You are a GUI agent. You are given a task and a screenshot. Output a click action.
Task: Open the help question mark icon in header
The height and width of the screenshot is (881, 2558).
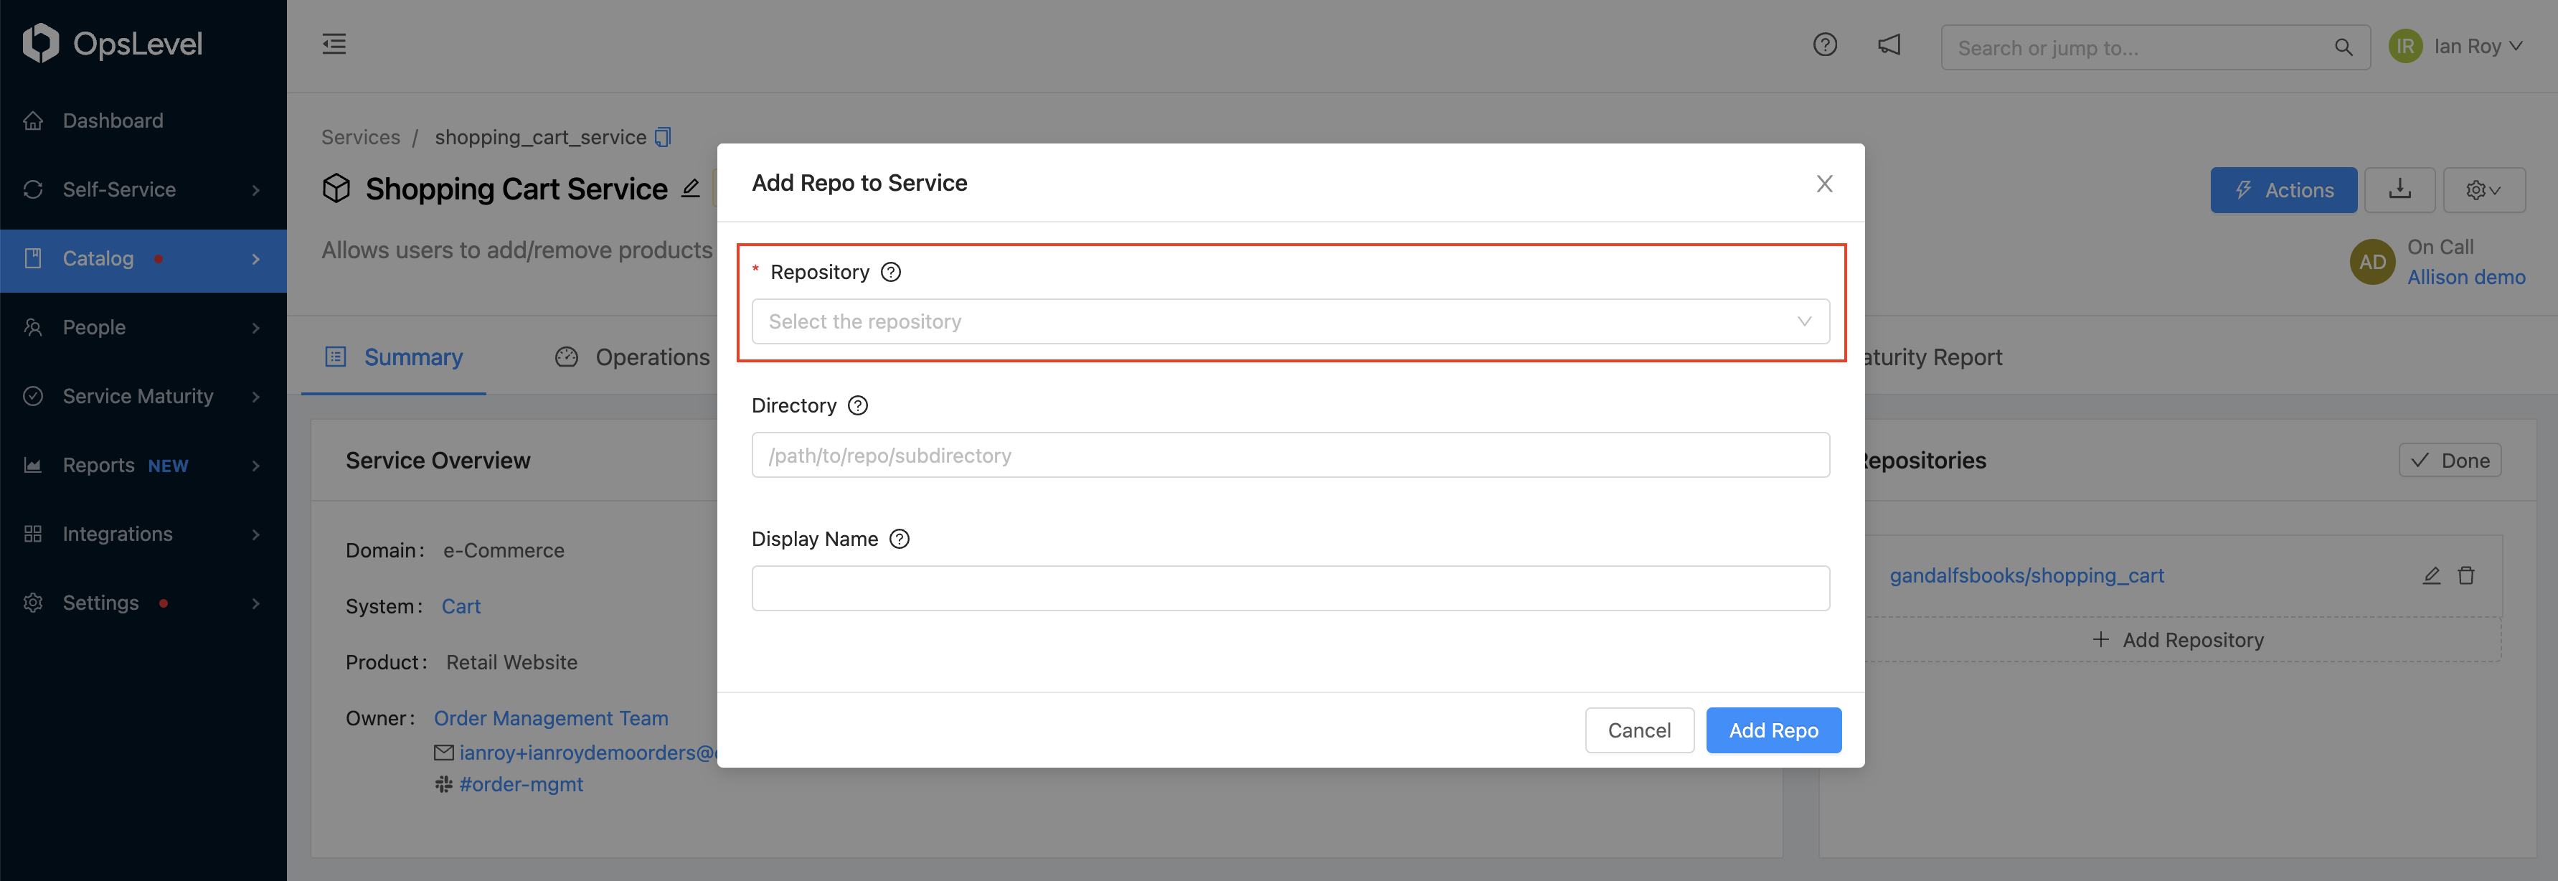[1824, 44]
